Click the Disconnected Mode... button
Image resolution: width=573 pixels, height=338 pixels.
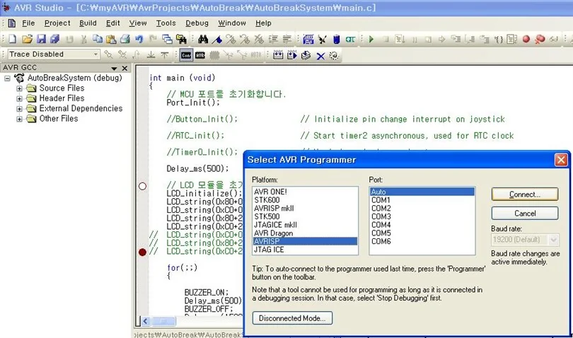click(292, 318)
